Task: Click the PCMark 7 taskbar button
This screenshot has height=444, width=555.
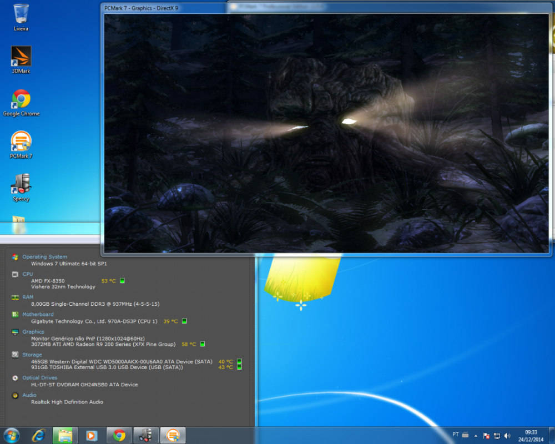Action: pyautogui.click(x=173, y=435)
